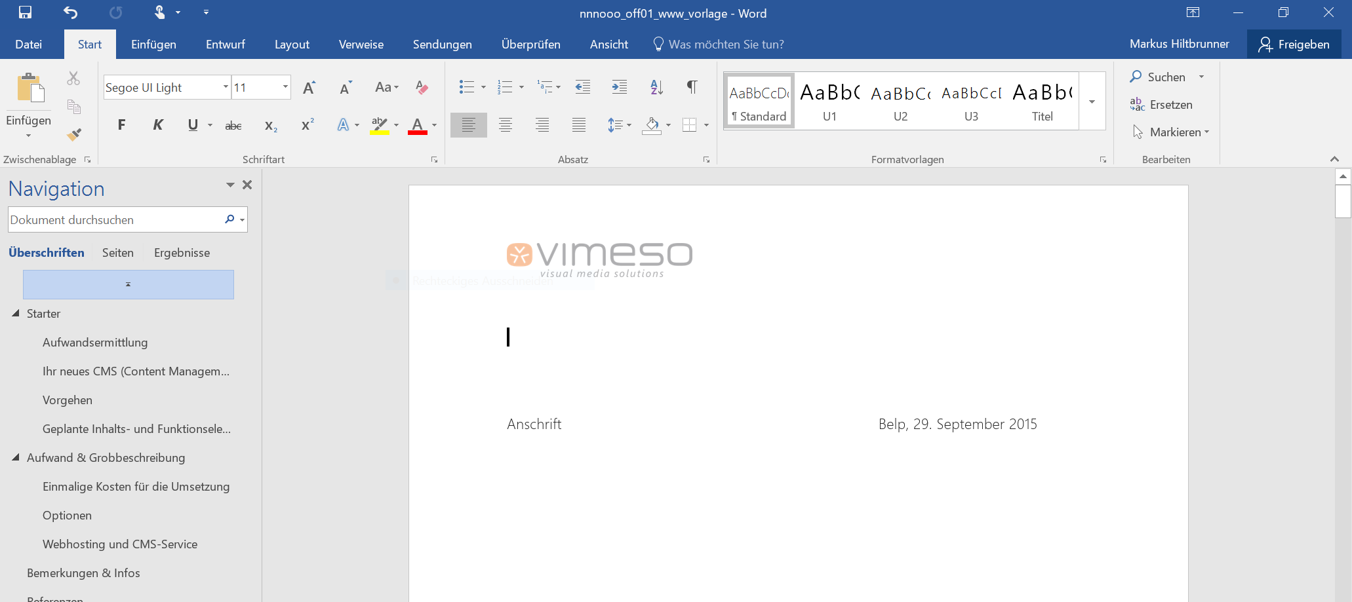Click the Undo arrow icon

pyautogui.click(x=70, y=12)
